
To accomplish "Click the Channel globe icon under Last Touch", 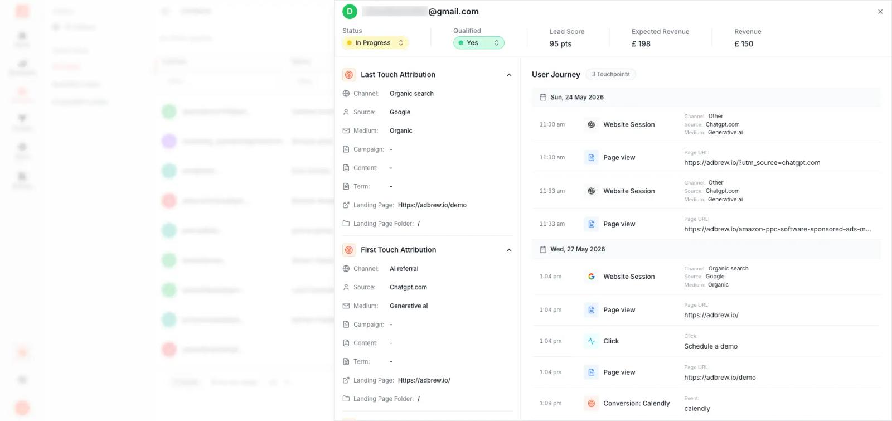I will click(x=346, y=94).
